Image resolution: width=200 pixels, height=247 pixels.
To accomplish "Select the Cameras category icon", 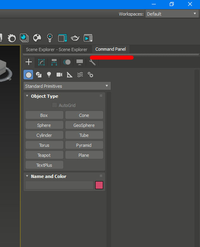I will point(59,75).
